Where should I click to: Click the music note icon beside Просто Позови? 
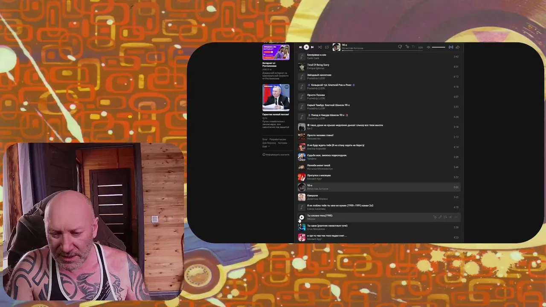click(x=302, y=97)
